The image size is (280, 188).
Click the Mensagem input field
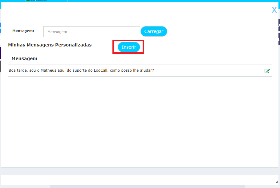pyautogui.click(x=91, y=32)
